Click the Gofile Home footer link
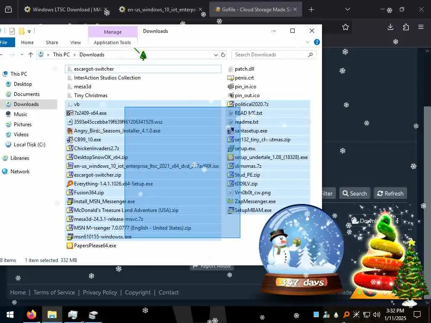Image resolution: width=431 pixels, height=323 pixels. click(18, 293)
